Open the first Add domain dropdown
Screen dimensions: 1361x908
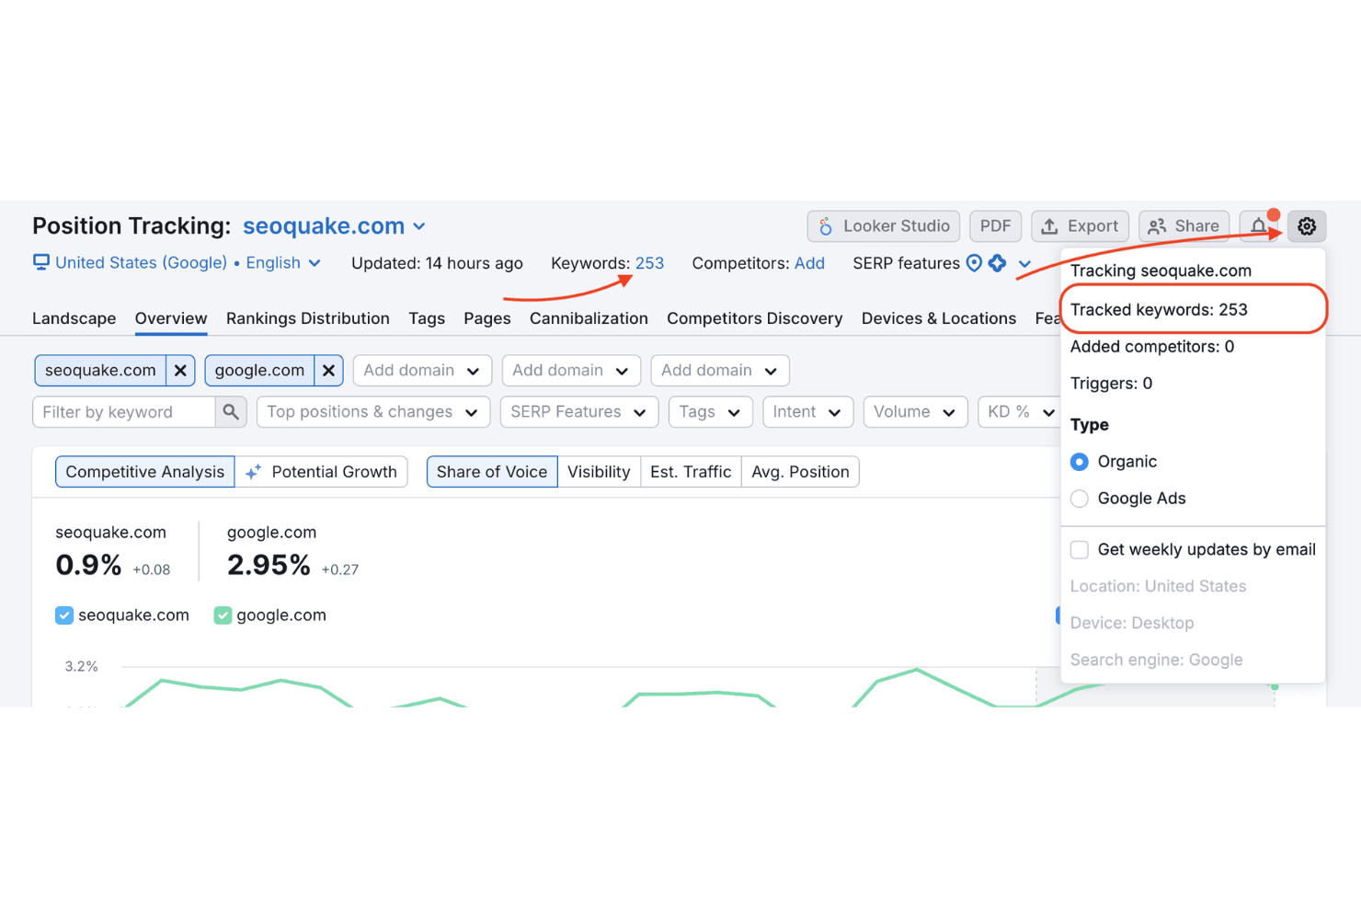click(x=422, y=371)
